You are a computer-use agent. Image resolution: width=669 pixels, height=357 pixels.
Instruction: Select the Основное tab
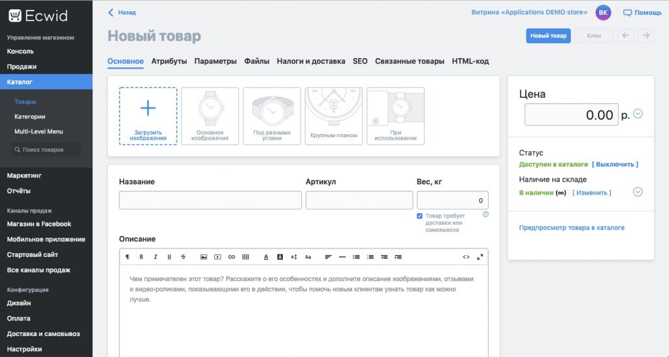[125, 61]
